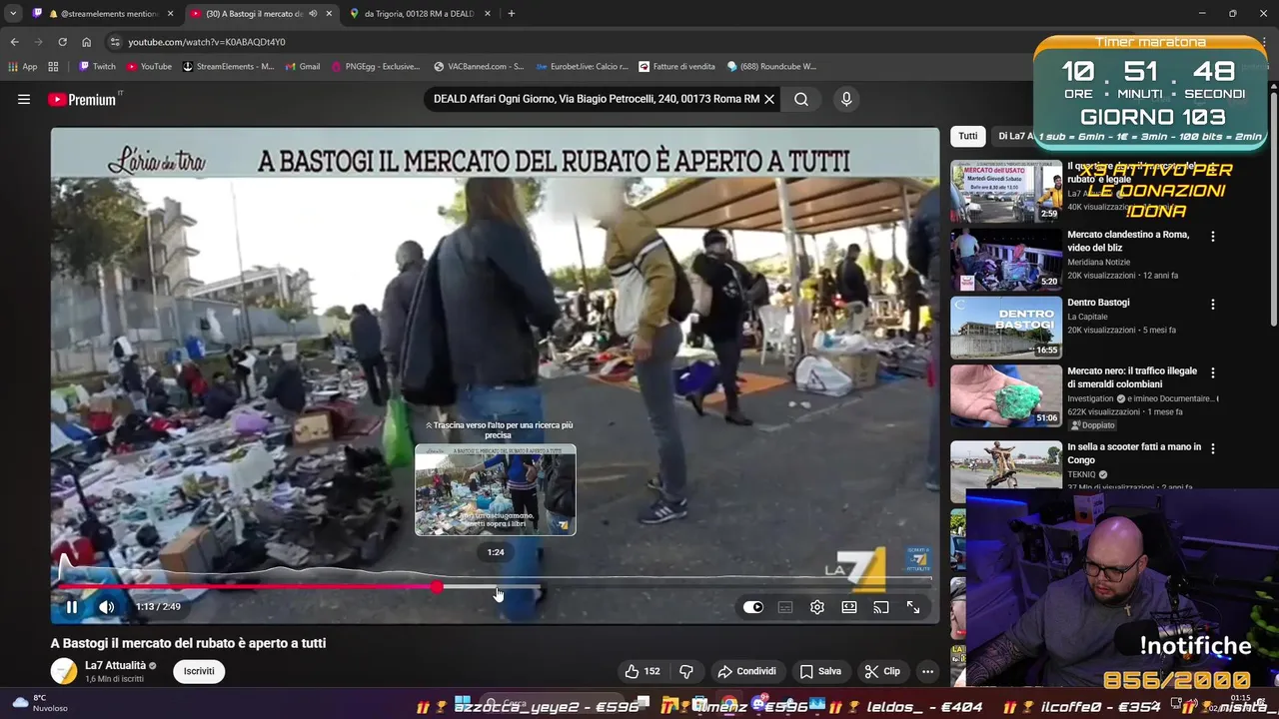Subscribe using the Iscriviti button
Viewport: 1279px width, 719px height.
point(199,671)
